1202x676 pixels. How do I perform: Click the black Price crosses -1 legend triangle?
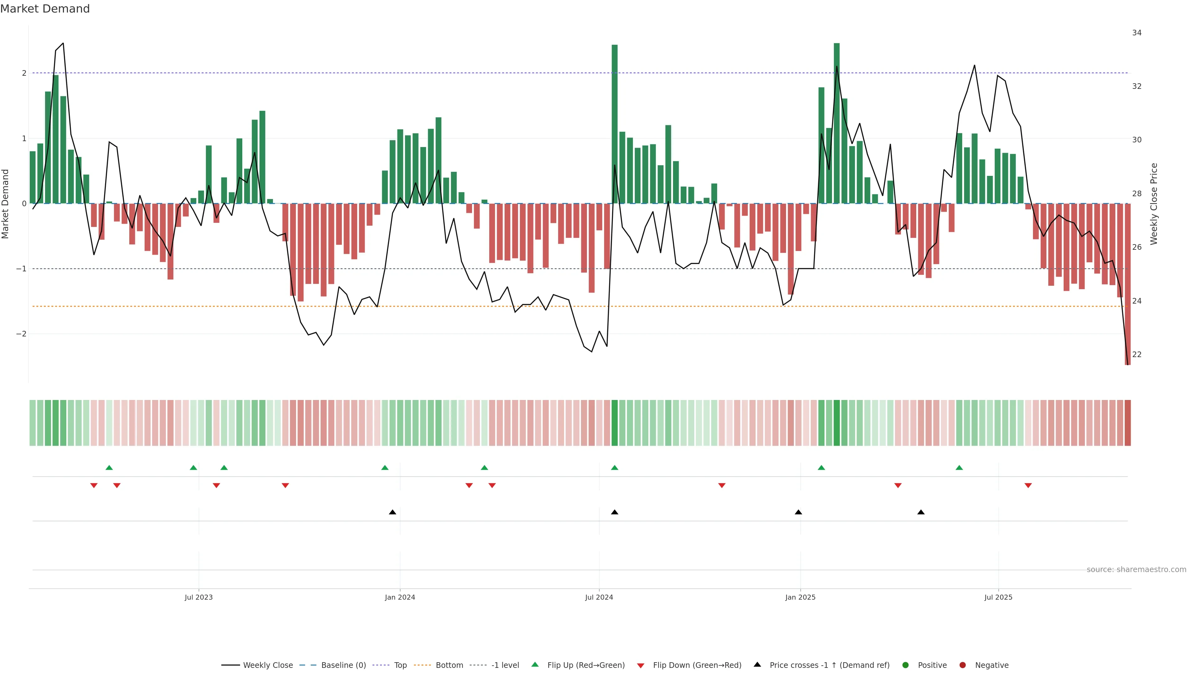757,664
